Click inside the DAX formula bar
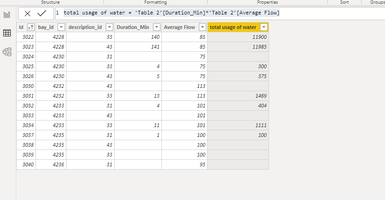 pyautogui.click(x=220, y=13)
